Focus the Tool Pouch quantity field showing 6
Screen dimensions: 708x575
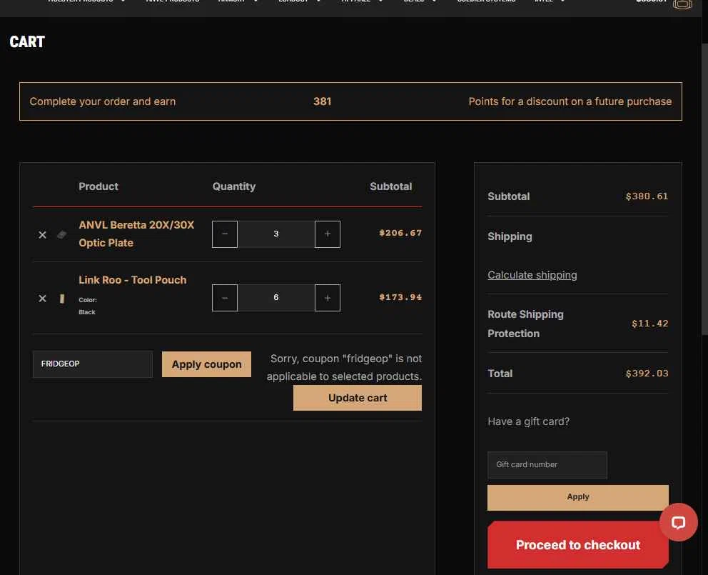tap(276, 298)
